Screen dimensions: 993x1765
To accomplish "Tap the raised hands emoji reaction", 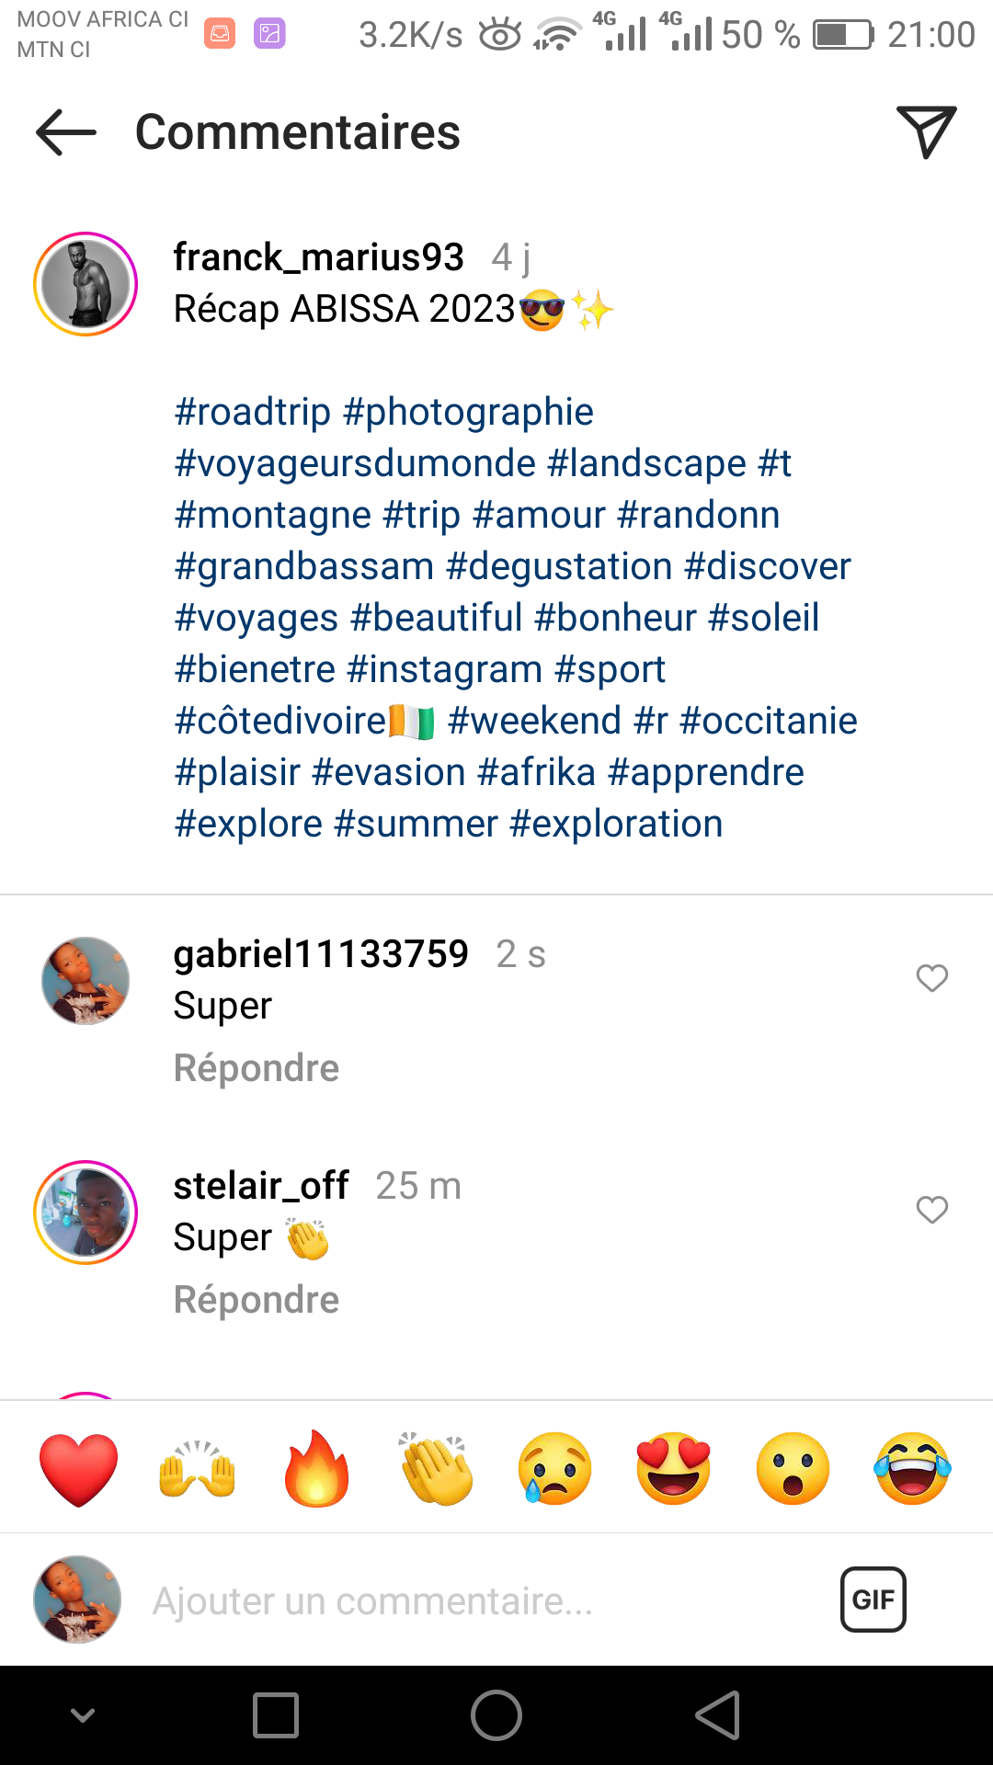I will [198, 1469].
